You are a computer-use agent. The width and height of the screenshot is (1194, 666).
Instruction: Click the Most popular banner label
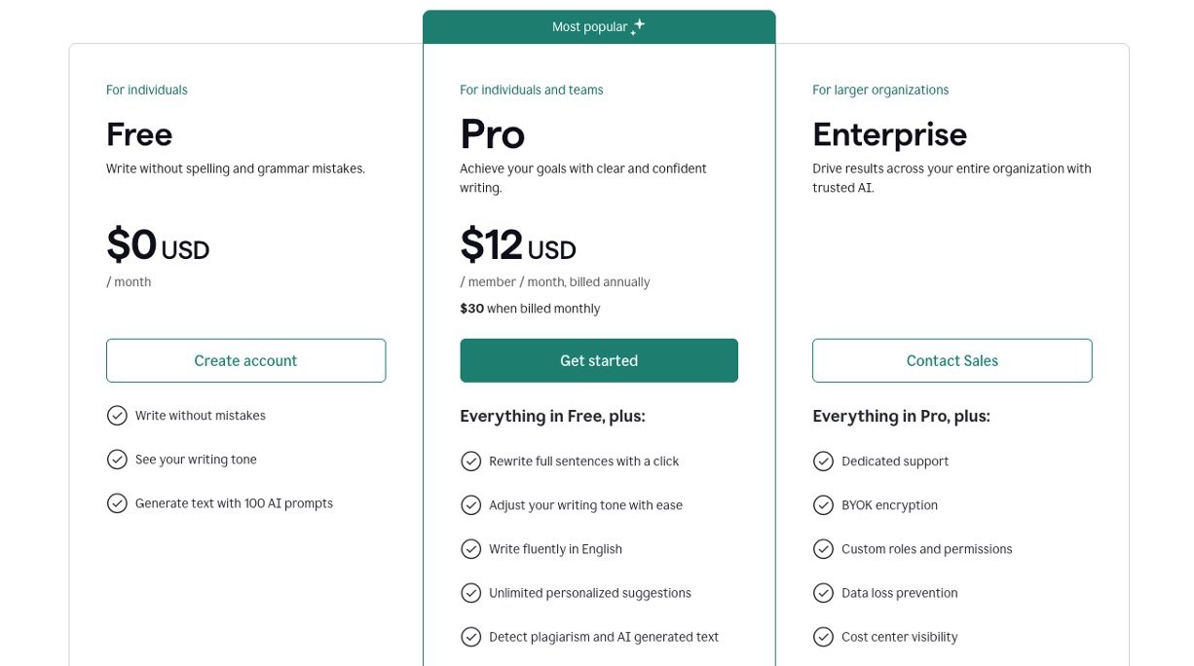point(589,27)
